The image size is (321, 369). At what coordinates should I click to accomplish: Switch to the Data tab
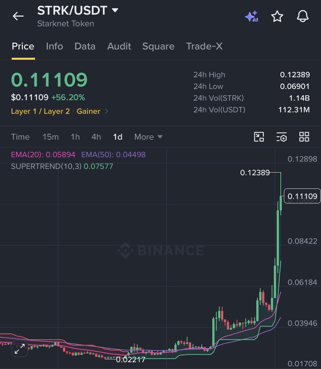[x=85, y=46]
